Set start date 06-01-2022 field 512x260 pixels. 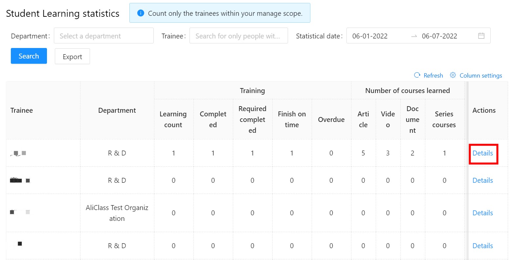tap(370, 36)
